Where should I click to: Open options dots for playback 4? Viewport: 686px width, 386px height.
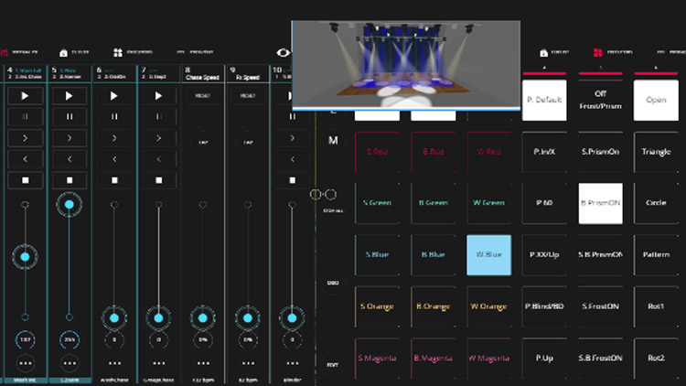25,362
